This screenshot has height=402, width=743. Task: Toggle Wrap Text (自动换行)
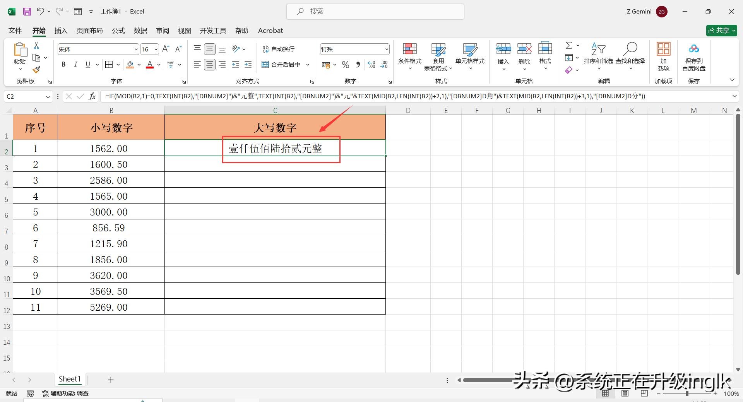tap(279, 49)
